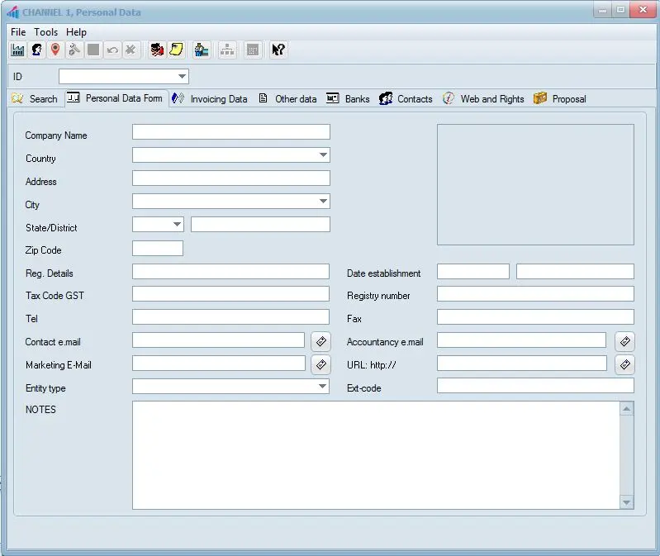The image size is (660, 556).
Task: Open the City dropdown list
Action: point(322,202)
